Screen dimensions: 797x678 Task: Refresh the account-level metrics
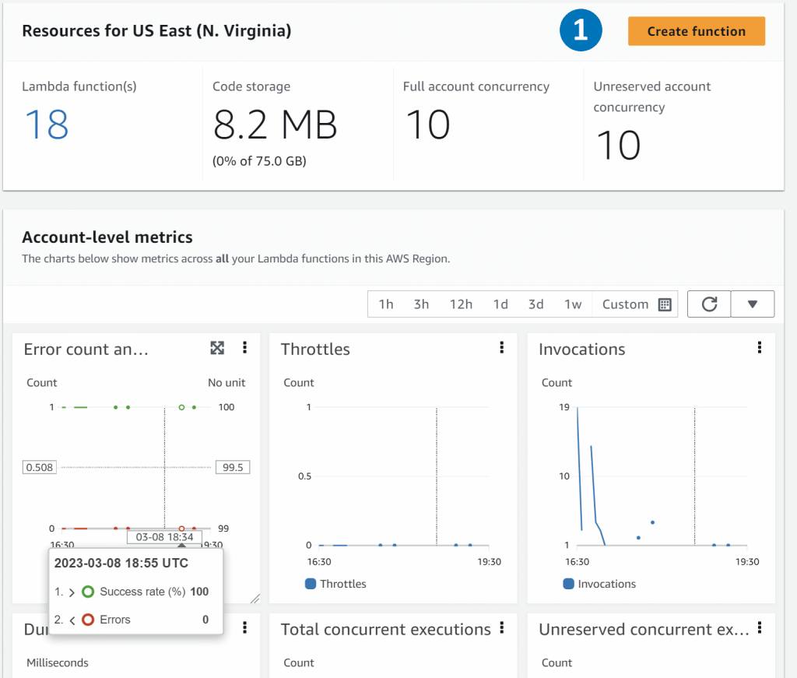click(x=709, y=304)
